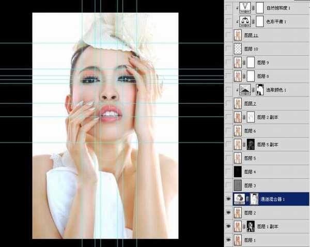Select the white mask thumbnail of 图层 2 副本

252,117
